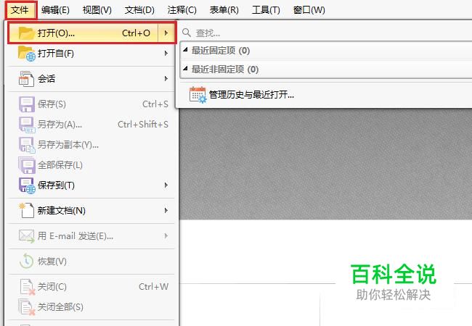Click the 关闭(C) document X icon
Image resolution: width=472 pixels, height=326 pixels.
tap(28, 287)
